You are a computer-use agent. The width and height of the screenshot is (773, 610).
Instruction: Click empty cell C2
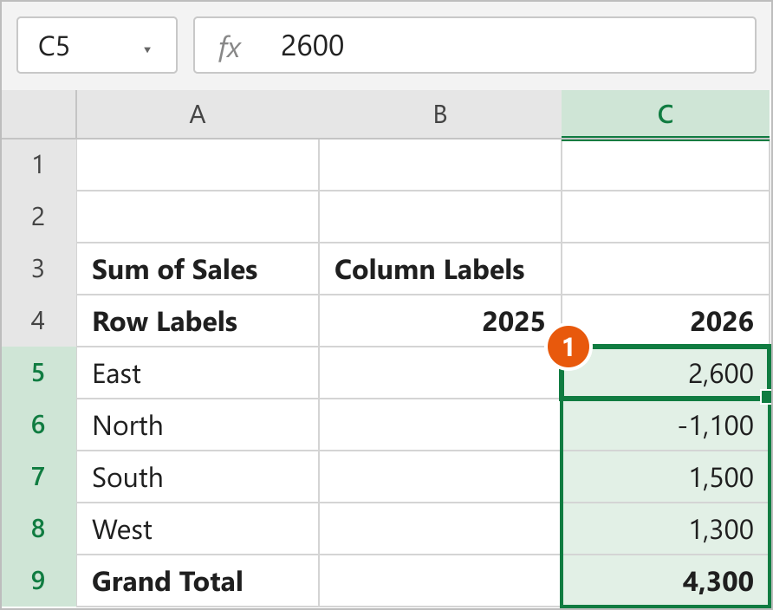[x=666, y=217]
